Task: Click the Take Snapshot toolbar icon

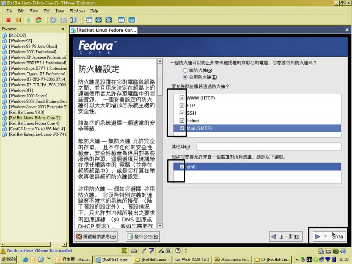Action: 53,20
